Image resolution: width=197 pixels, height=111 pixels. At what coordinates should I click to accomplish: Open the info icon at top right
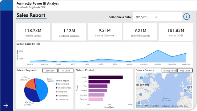(187, 17)
